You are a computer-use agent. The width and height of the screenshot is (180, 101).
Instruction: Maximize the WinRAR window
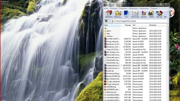(161, 4)
